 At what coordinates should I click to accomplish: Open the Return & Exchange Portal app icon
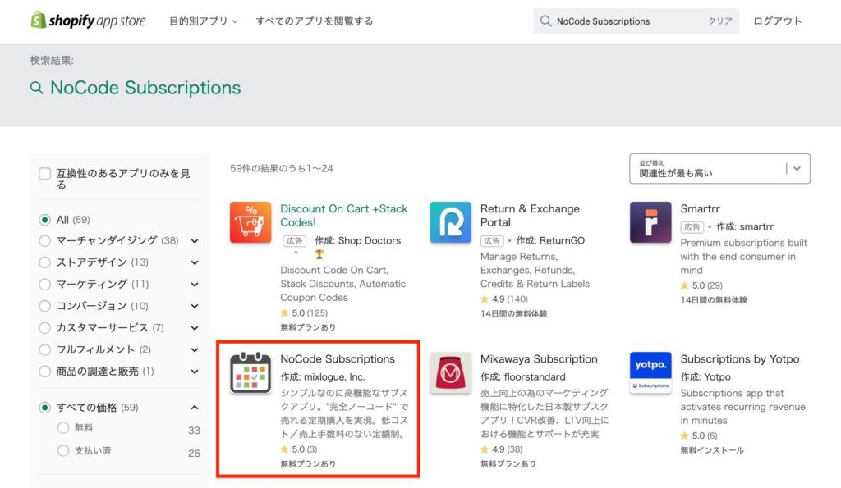[x=449, y=221]
